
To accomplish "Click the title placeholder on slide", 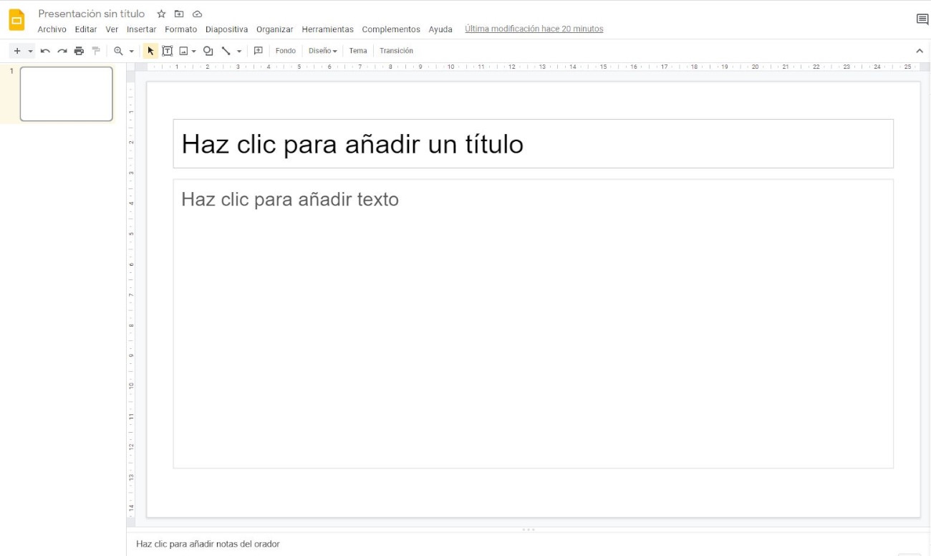I will [533, 144].
